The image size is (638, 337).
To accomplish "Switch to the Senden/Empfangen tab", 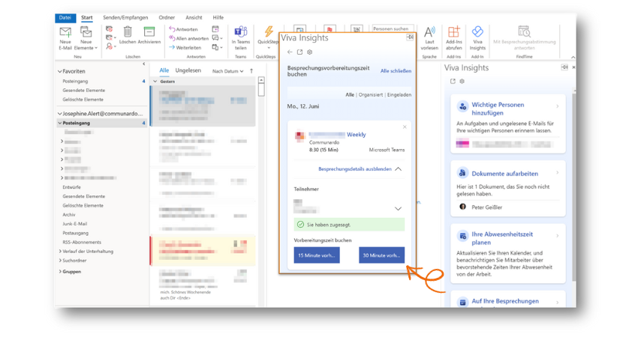I will click(125, 17).
